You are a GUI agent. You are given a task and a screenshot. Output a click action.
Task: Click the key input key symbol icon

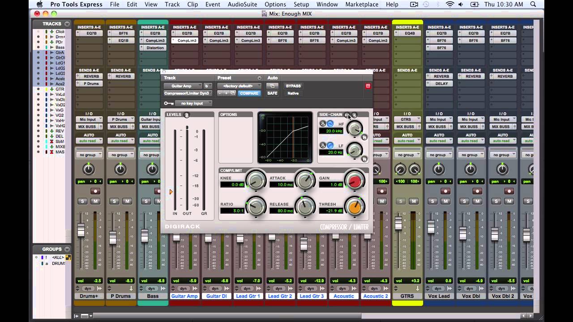pos(169,103)
